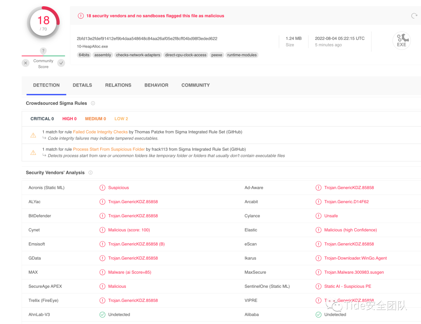421x324 pixels.
Task: Click alert icon in GData row
Action: pyautogui.click(x=102, y=258)
